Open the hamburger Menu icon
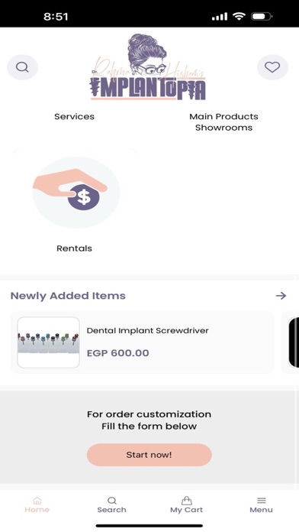 pyautogui.click(x=261, y=501)
